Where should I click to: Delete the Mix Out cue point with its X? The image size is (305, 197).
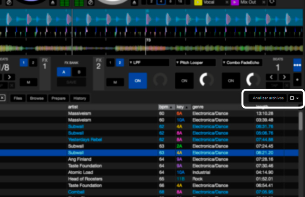(x=263, y=2)
